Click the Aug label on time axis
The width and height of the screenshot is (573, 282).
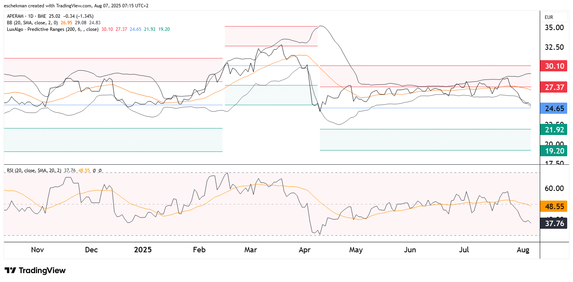click(x=522, y=250)
